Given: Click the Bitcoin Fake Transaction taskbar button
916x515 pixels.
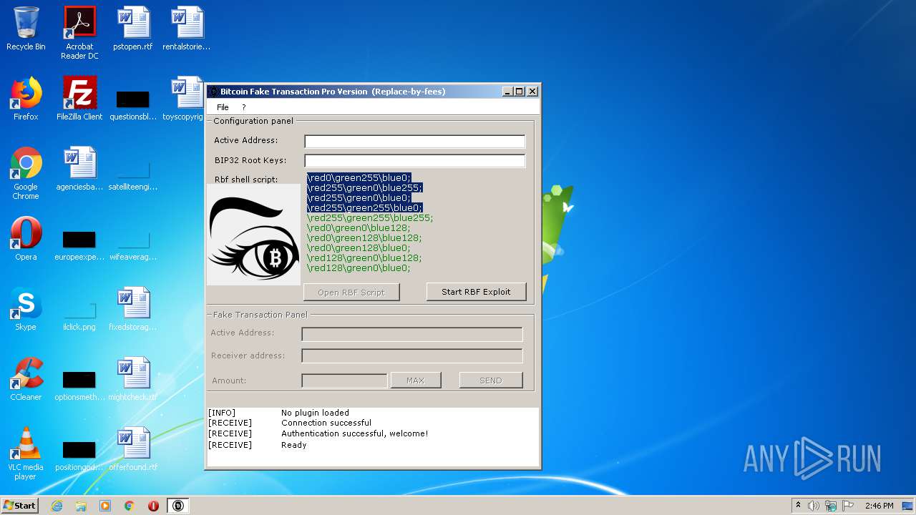Looking at the screenshot, I should pos(178,506).
